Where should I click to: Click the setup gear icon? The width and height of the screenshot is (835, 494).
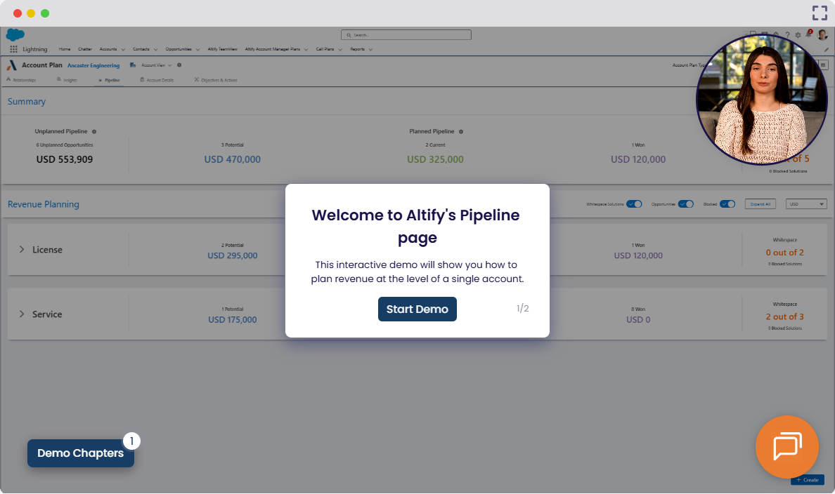pyautogui.click(x=798, y=35)
